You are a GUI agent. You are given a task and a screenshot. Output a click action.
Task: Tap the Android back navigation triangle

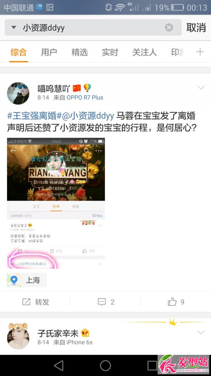59,366
